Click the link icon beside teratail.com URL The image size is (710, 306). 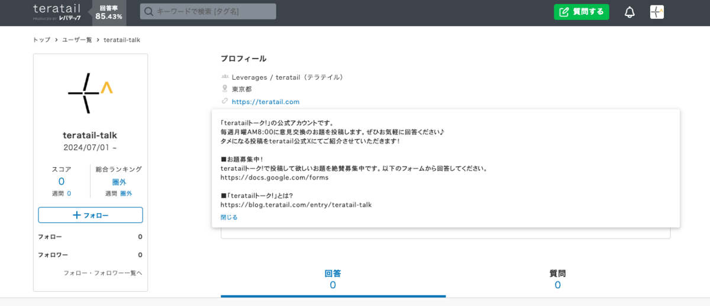225,101
